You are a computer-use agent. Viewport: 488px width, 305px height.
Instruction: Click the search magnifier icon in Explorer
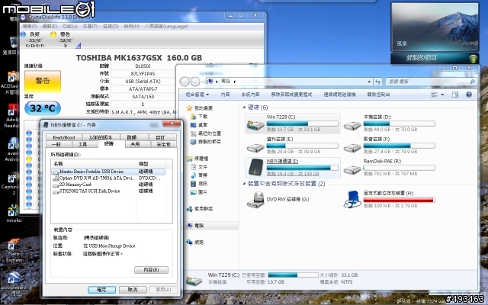coord(473,82)
